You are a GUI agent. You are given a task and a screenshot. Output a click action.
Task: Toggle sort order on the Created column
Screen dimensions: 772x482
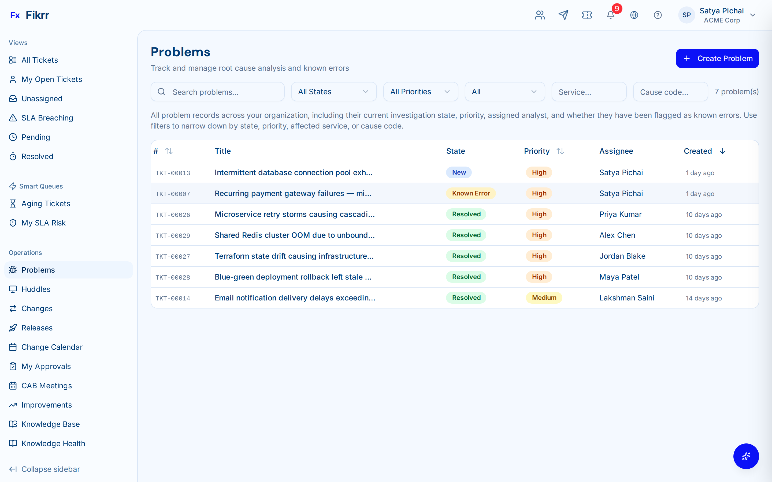click(704, 151)
